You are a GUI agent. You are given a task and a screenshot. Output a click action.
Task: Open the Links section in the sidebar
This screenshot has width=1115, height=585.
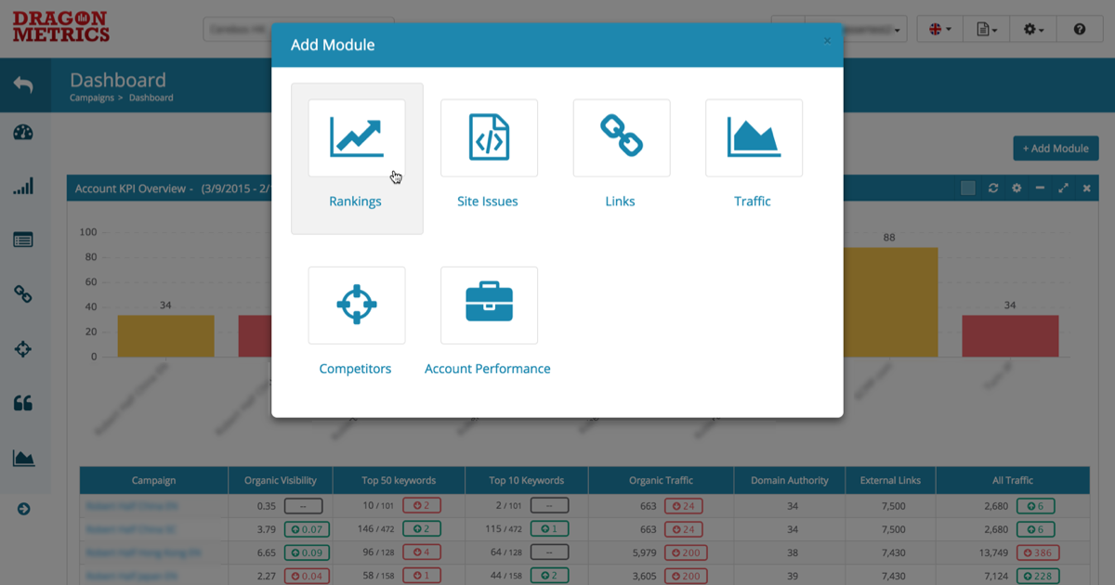(24, 293)
